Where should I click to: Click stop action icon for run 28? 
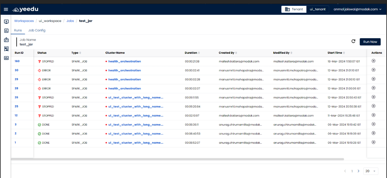(373, 88)
